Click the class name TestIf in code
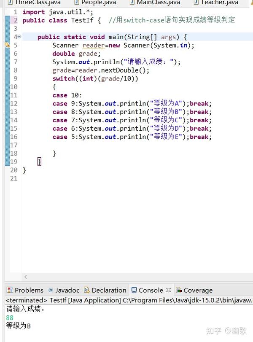253x342 pixels. (82, 20)
